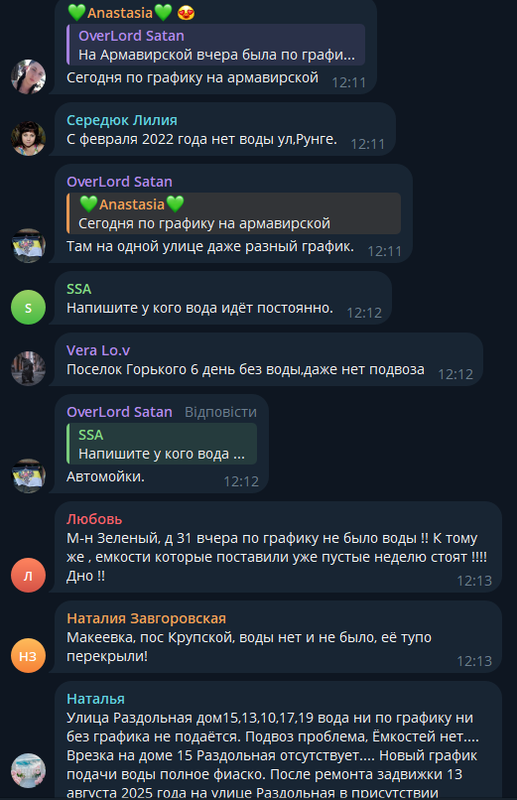The width and height of the screenshot is (517, 800).
Task: Open quoted Anastasia reply about армавирской
Action: click(x=233, y=213)
